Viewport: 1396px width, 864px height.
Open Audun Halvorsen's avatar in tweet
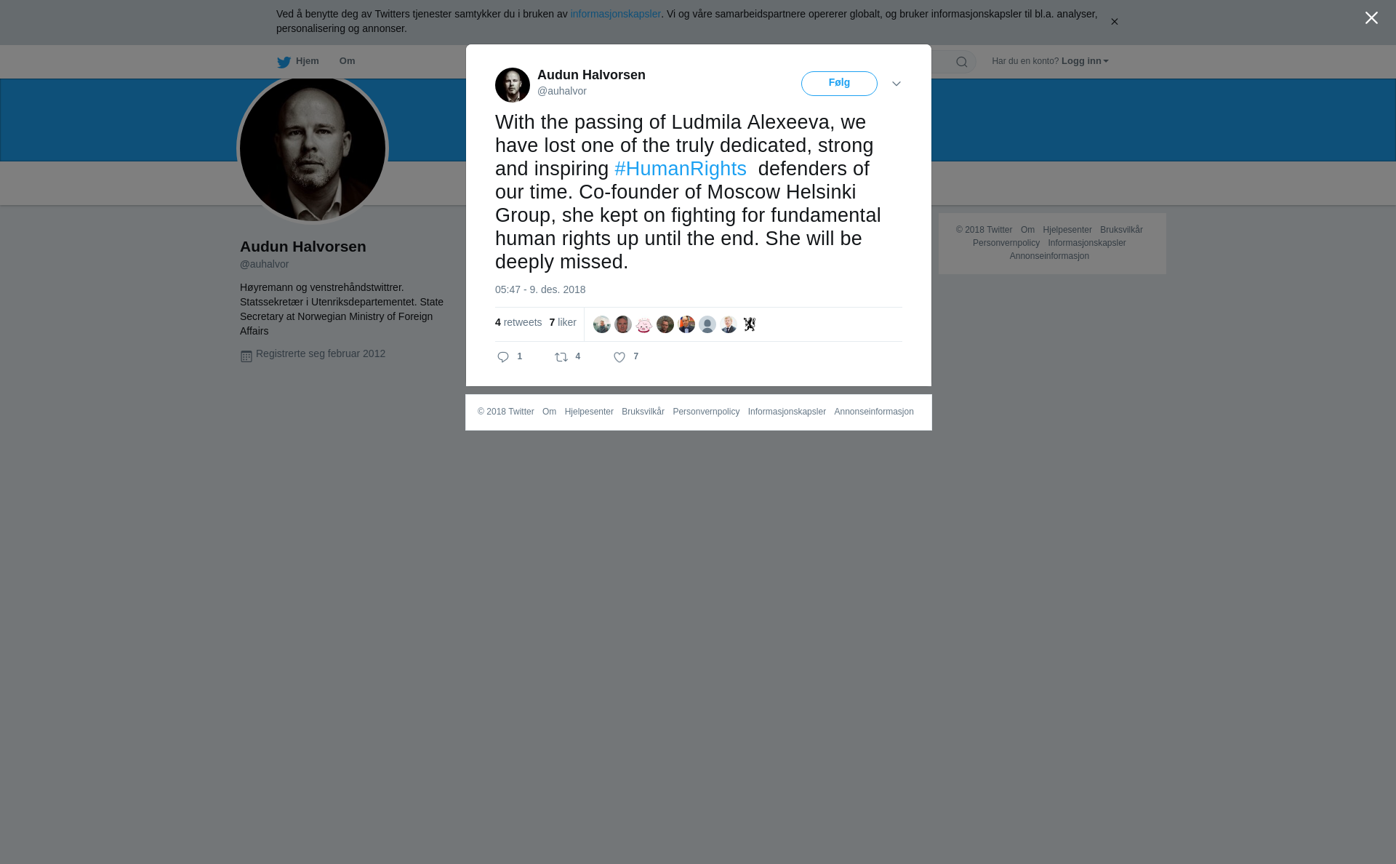(x=513, y=85)
